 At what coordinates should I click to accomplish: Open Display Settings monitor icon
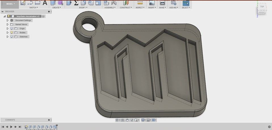(143, 120)
